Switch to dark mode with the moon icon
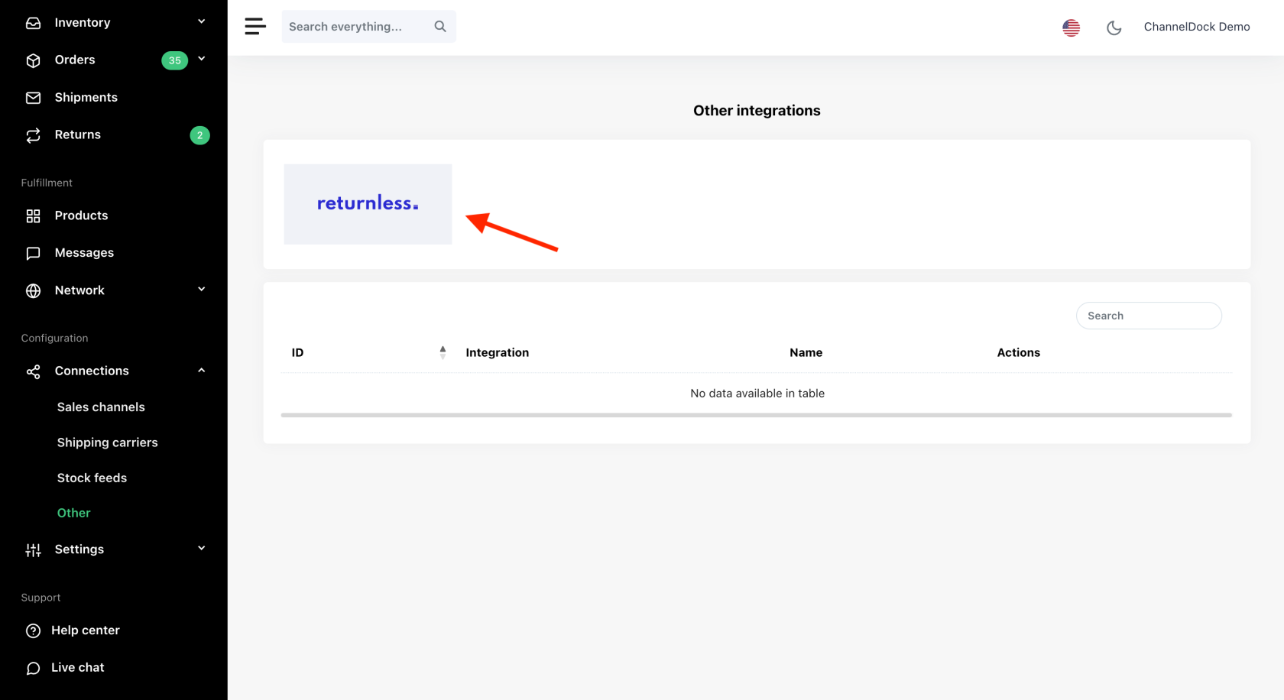The height and width of the screenshot is (700, 1284). pos(1114,28)
